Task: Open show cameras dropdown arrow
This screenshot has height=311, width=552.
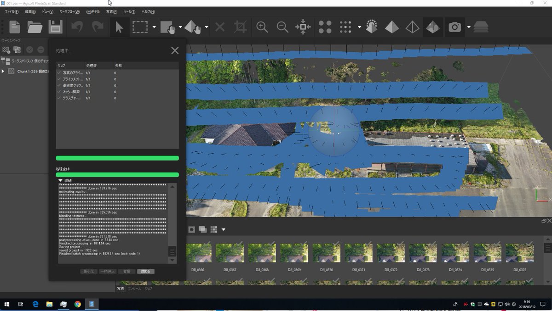Action: (469, 27)
